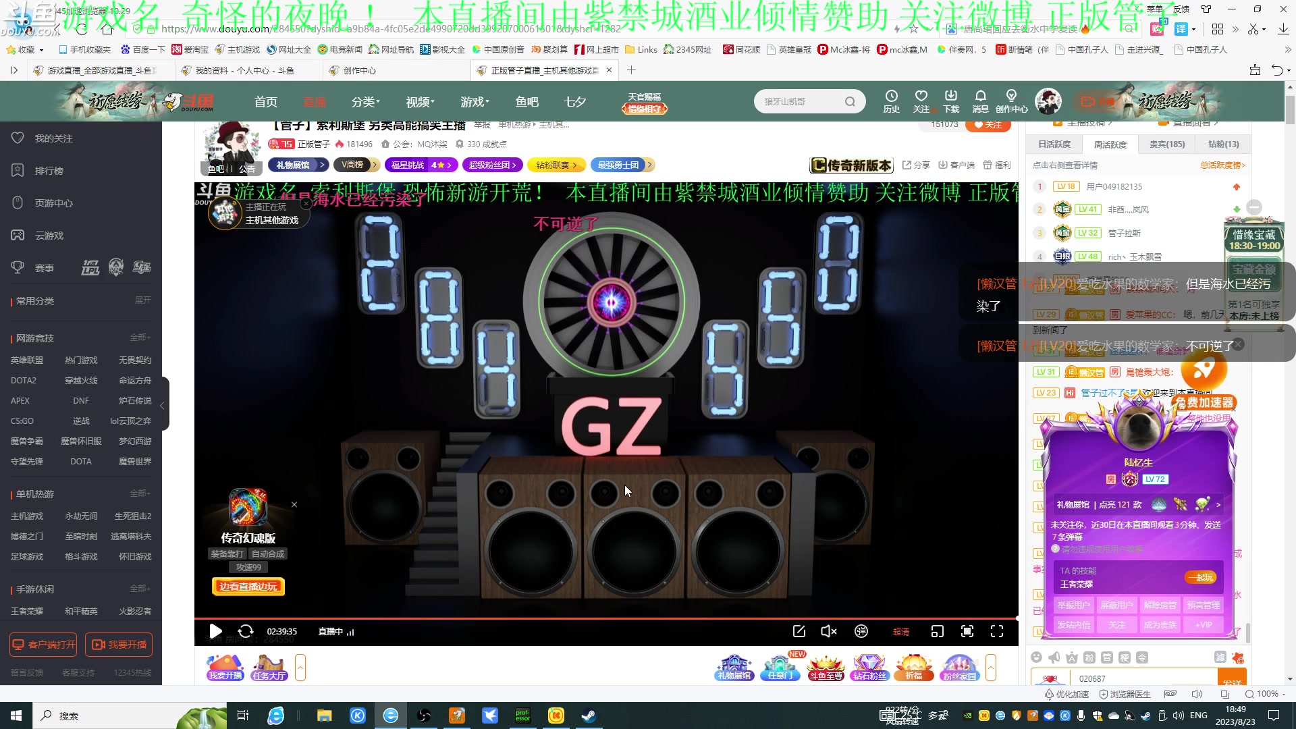Switch to 钻粉(13) tab
This screenshot has height=729, width=1296.
[1224, 144]
